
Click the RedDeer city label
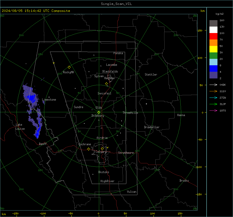coord(110,78)
